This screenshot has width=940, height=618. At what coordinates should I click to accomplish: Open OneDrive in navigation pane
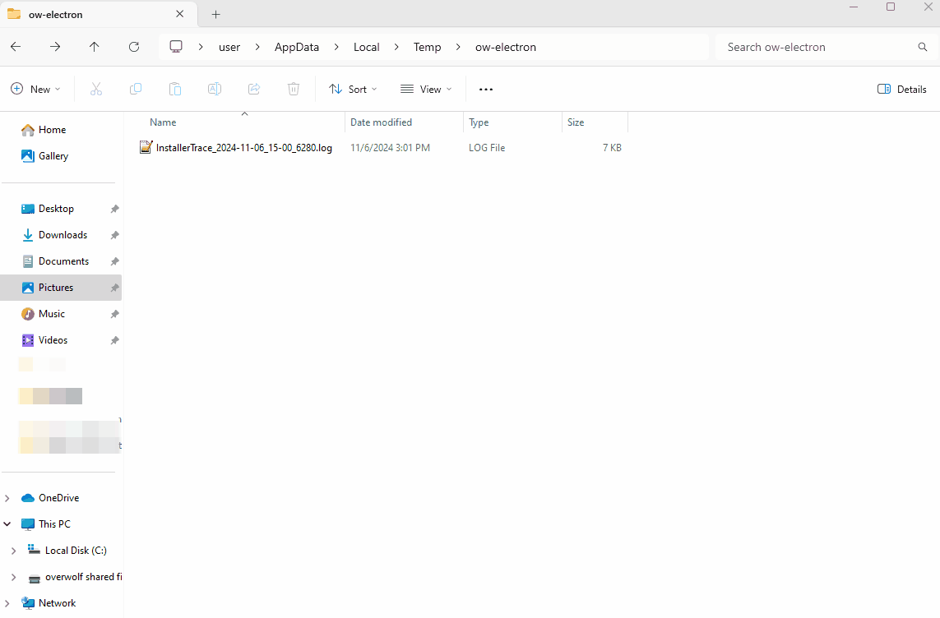click(x=58, y=498)
